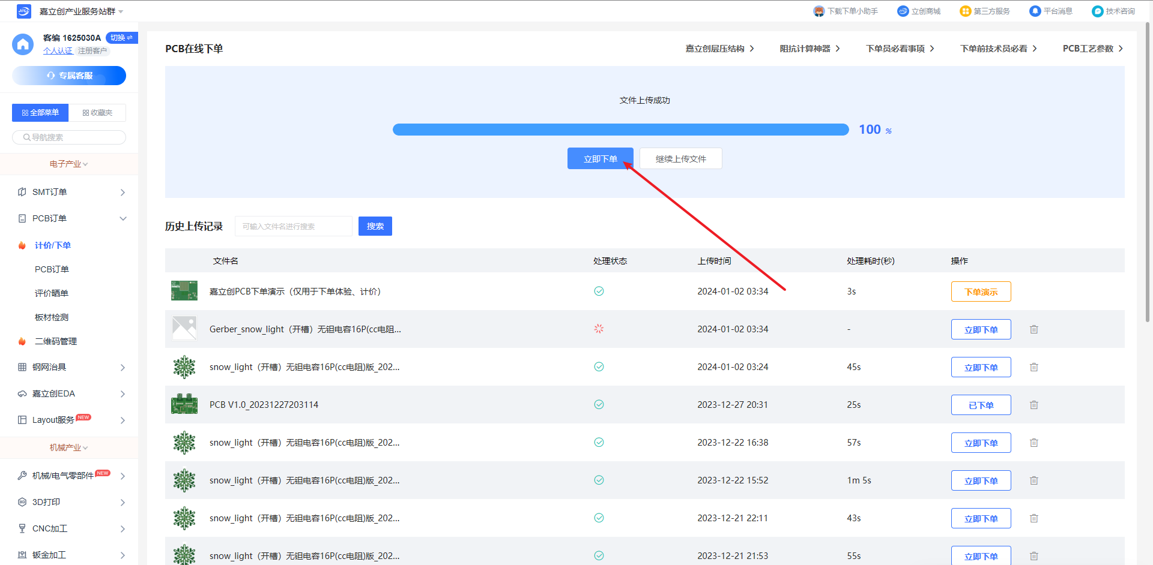Click the 嘉立创EDA cloud icon in sidebar
Screen dimensions: 1153x565
point(22,393)
